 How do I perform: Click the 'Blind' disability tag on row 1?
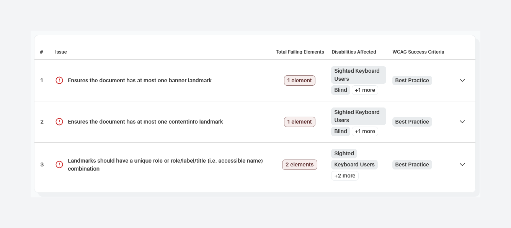(340, 90)
